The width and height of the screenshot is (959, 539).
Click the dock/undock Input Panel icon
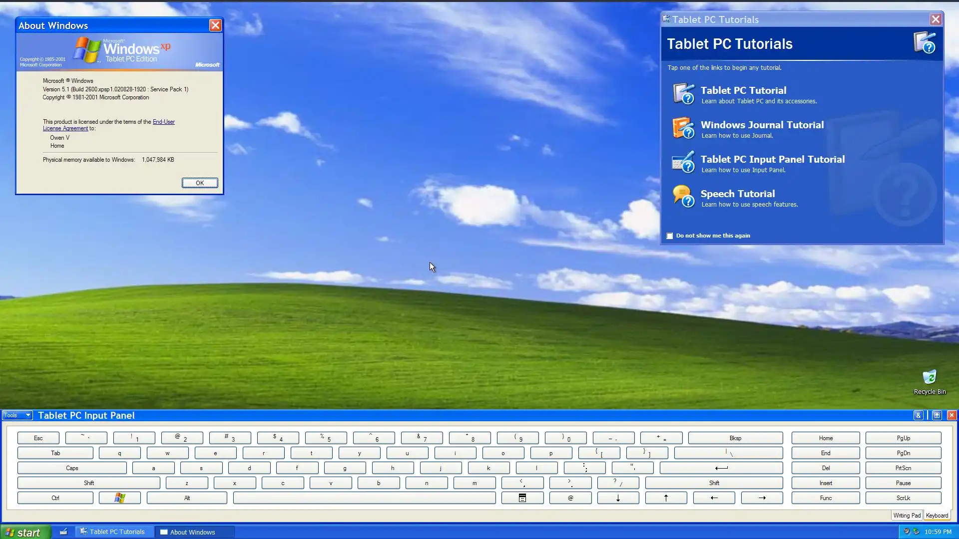937,415
